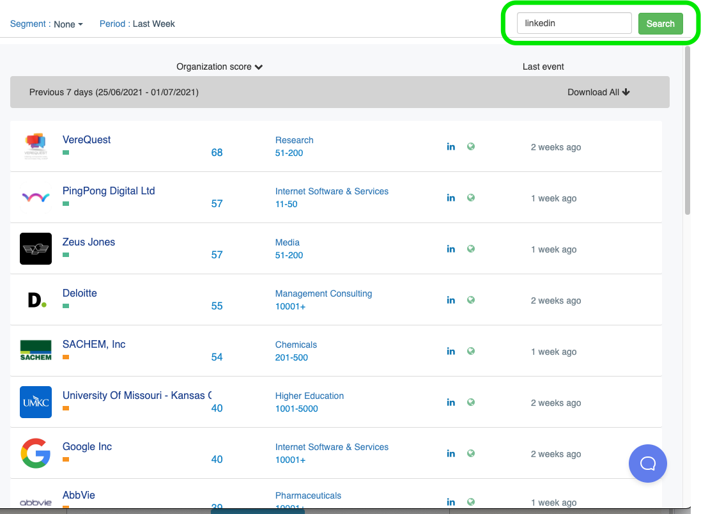Open Google Inc LinkedIn icon
Screen dimensions: 701x514
(451, 454)
